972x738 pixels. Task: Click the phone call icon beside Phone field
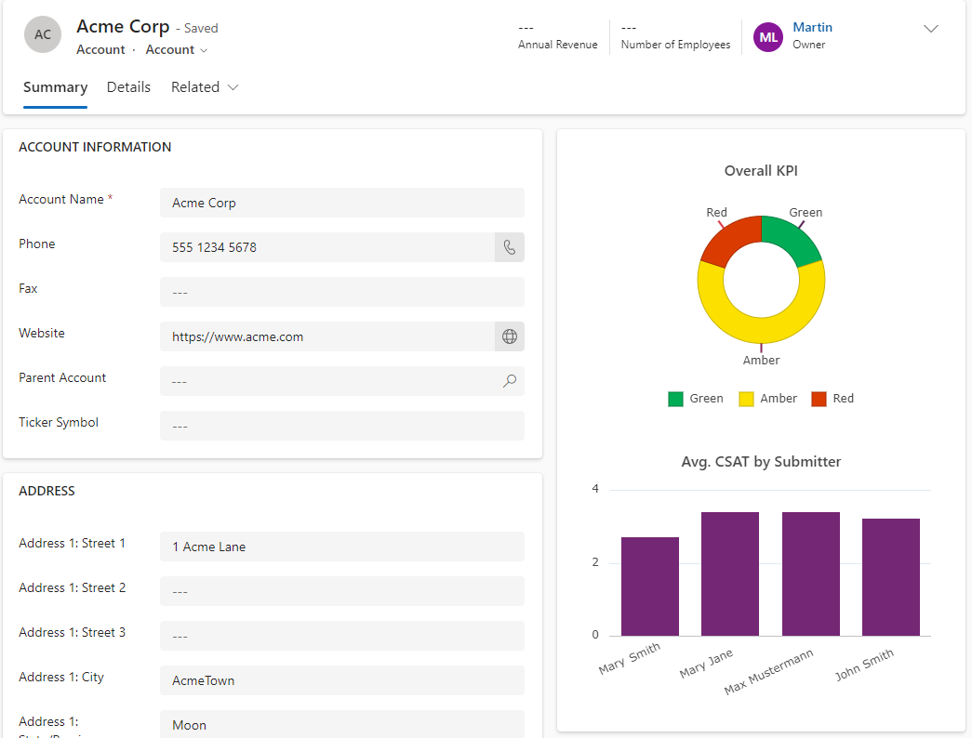point(510,247)
